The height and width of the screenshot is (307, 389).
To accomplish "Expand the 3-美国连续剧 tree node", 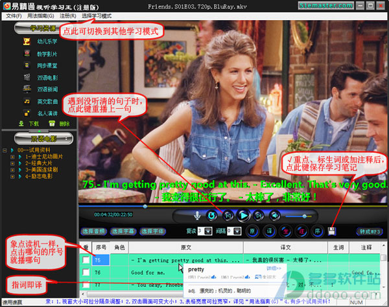I will (12, 170).
